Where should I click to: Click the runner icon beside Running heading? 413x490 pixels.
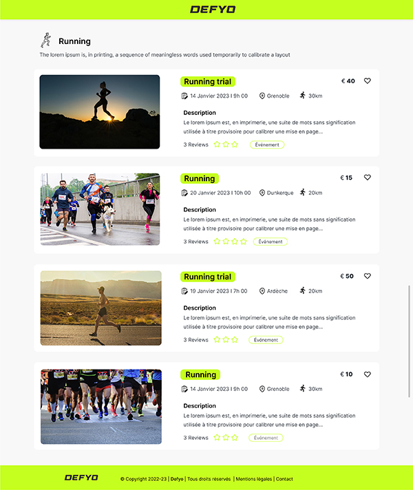[46, 40]
